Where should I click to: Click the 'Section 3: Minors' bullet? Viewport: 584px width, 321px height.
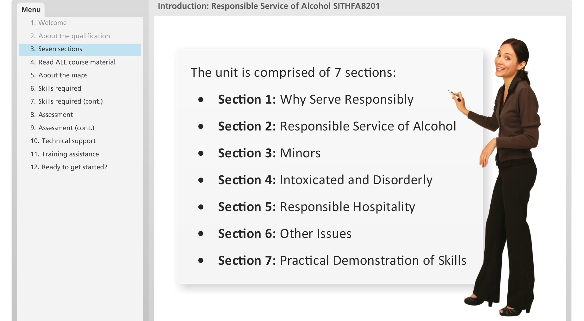[x=269, y=153]
